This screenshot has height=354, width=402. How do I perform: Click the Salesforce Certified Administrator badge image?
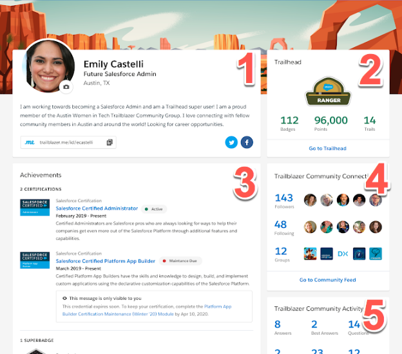pyautogui.click(x=35, y=207)
